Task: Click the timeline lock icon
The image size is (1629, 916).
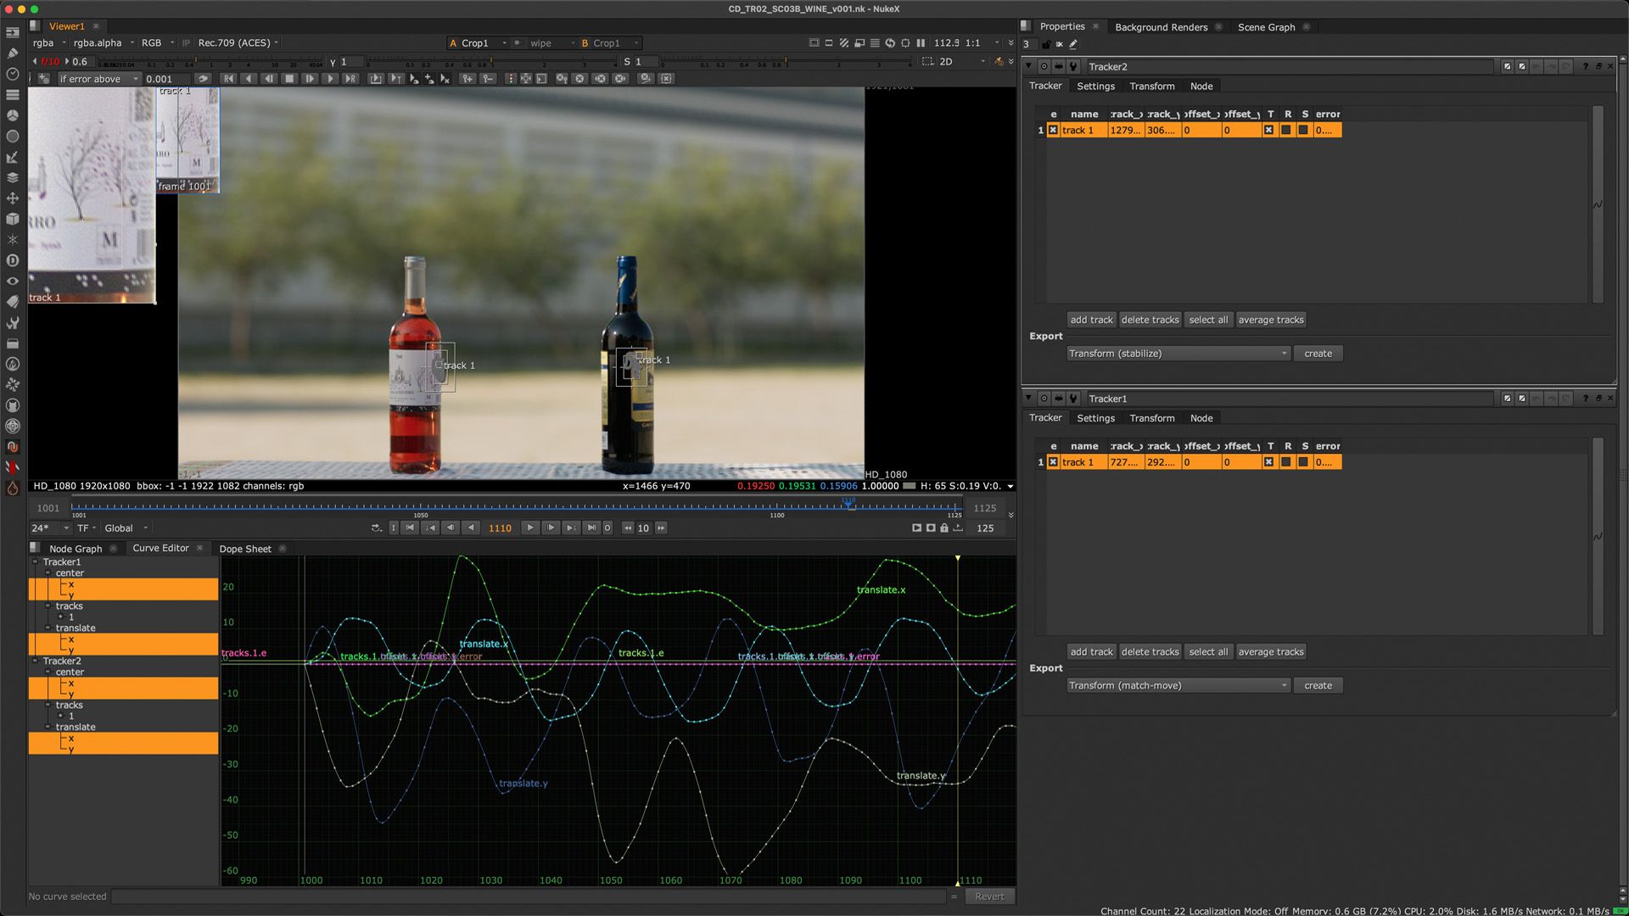Action: tap(944, 528)
